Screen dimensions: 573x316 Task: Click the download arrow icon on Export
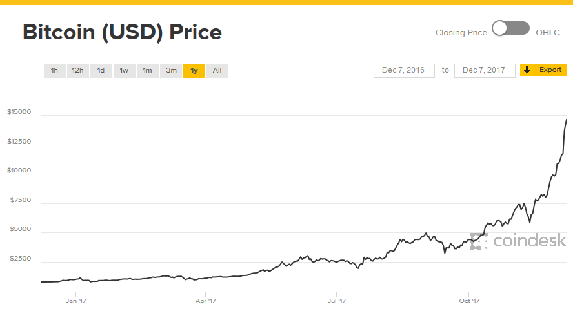(527, 70)
